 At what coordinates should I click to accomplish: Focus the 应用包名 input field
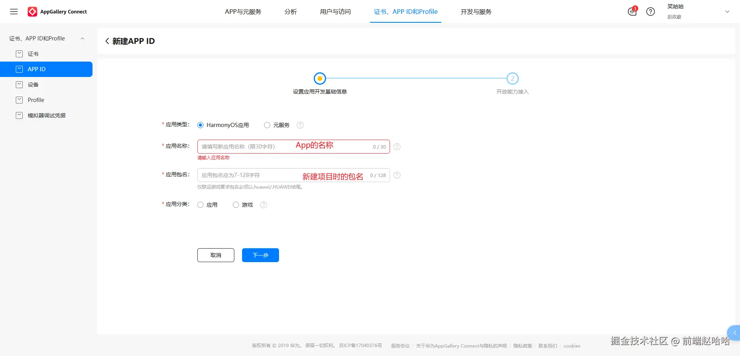[x=293, y=175]
